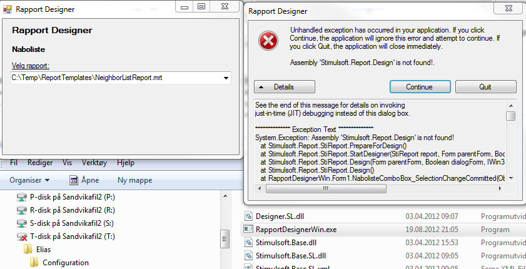Click the Stimulsoft.Base.SL.dll file icon
This screenshot has height=269, width=526.
click(x=248, y=256)
